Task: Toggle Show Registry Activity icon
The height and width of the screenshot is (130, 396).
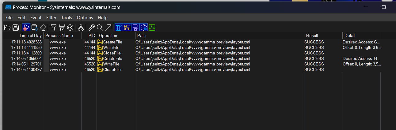Action: [x=119, y=28]
